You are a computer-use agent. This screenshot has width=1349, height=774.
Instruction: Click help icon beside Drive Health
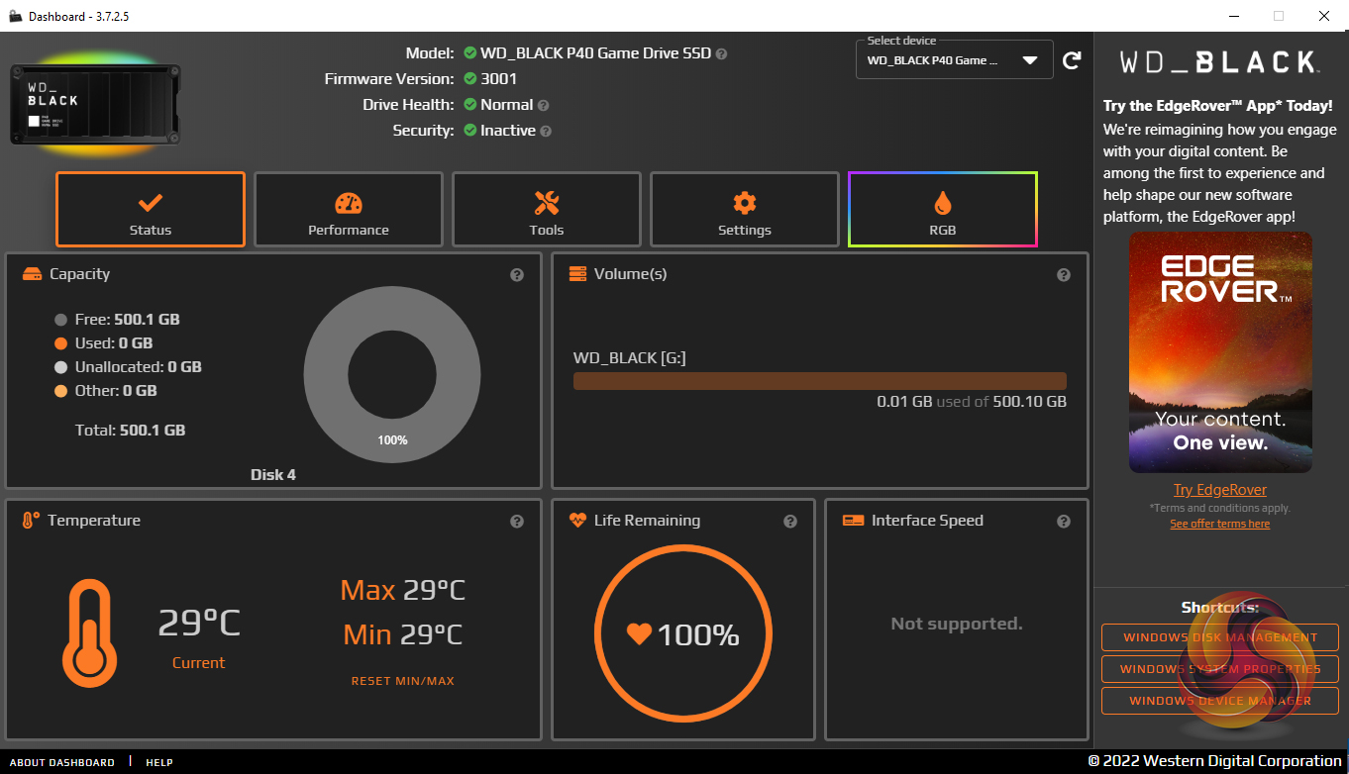[543, 105]
